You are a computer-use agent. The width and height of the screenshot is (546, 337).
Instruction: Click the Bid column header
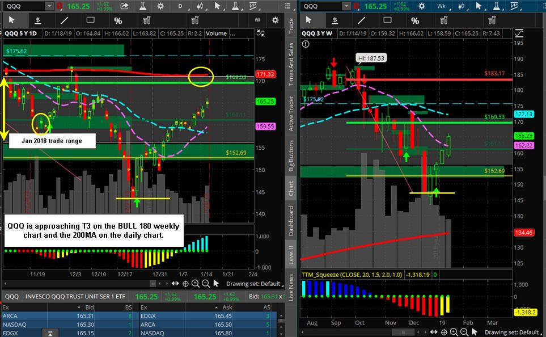(90, 307)
